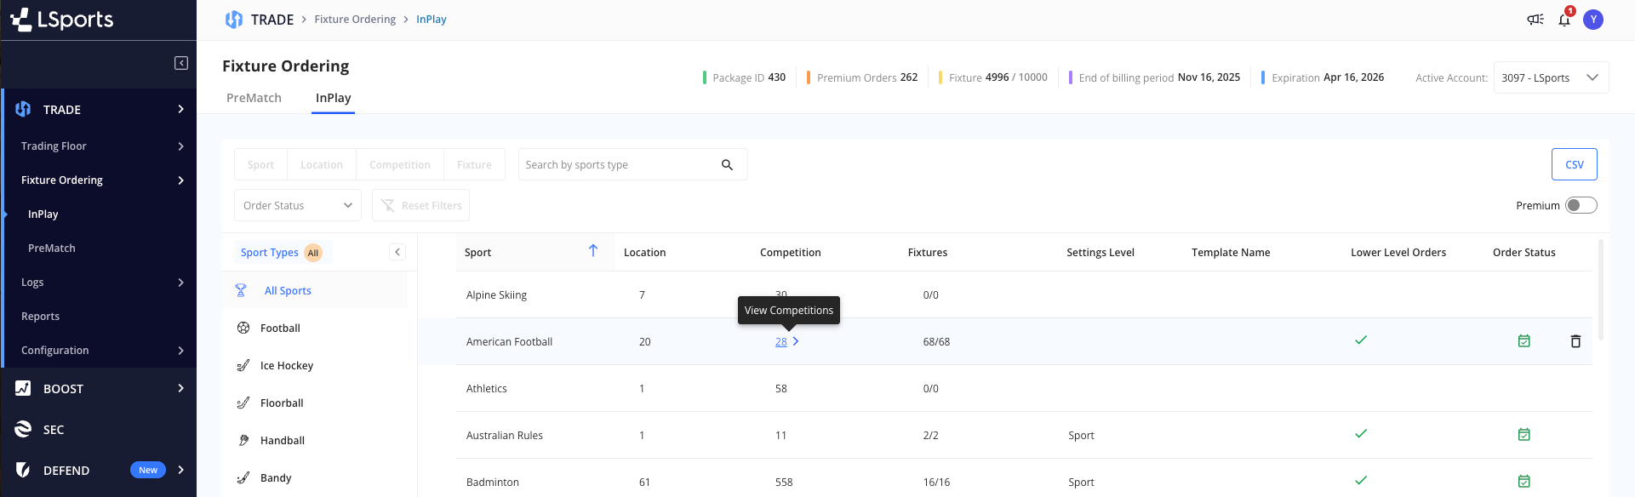Collapse the left sidebar panel icon
Viewport: 1635px width, 497px height.
(181, 63)
